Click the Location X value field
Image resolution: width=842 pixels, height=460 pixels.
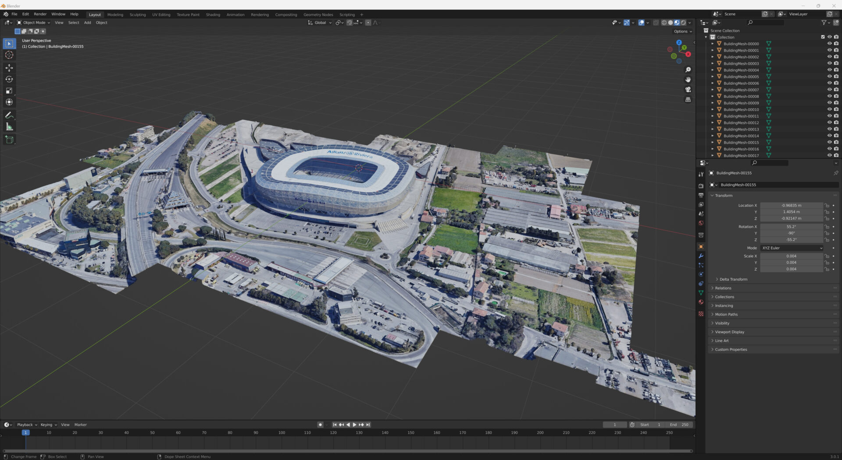[x=792, y=205]
